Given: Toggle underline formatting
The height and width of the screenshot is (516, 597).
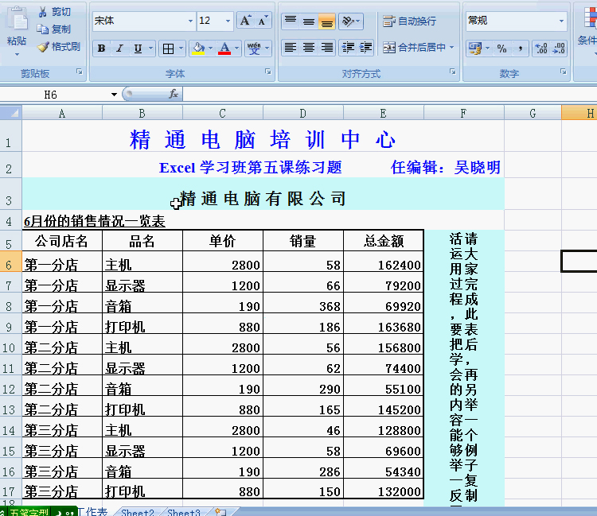Looking at the screenshot, I should point(138,48).
